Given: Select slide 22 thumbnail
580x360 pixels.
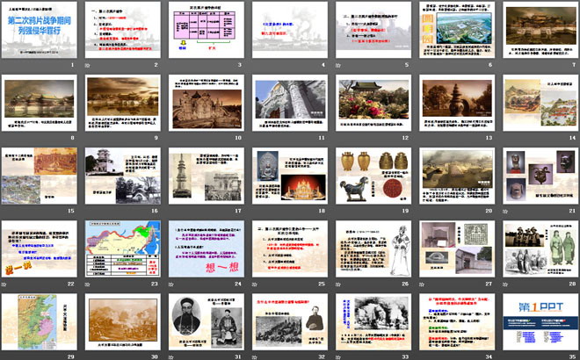Looking at the screenshot, I should coord(40,249).
